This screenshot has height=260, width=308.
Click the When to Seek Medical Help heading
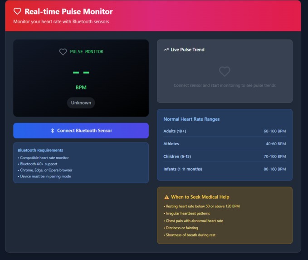tap(200, 197)
